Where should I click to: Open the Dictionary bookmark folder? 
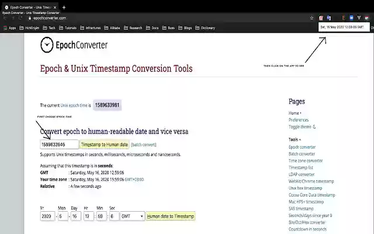(205, 28)
